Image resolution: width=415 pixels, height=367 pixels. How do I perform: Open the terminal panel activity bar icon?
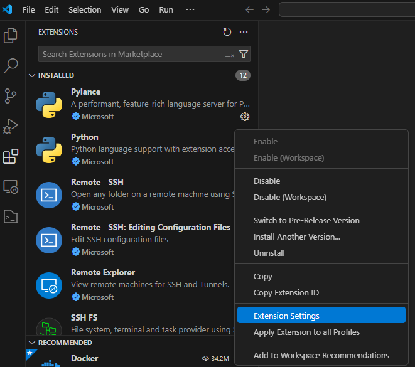click(x=11, y=216)
